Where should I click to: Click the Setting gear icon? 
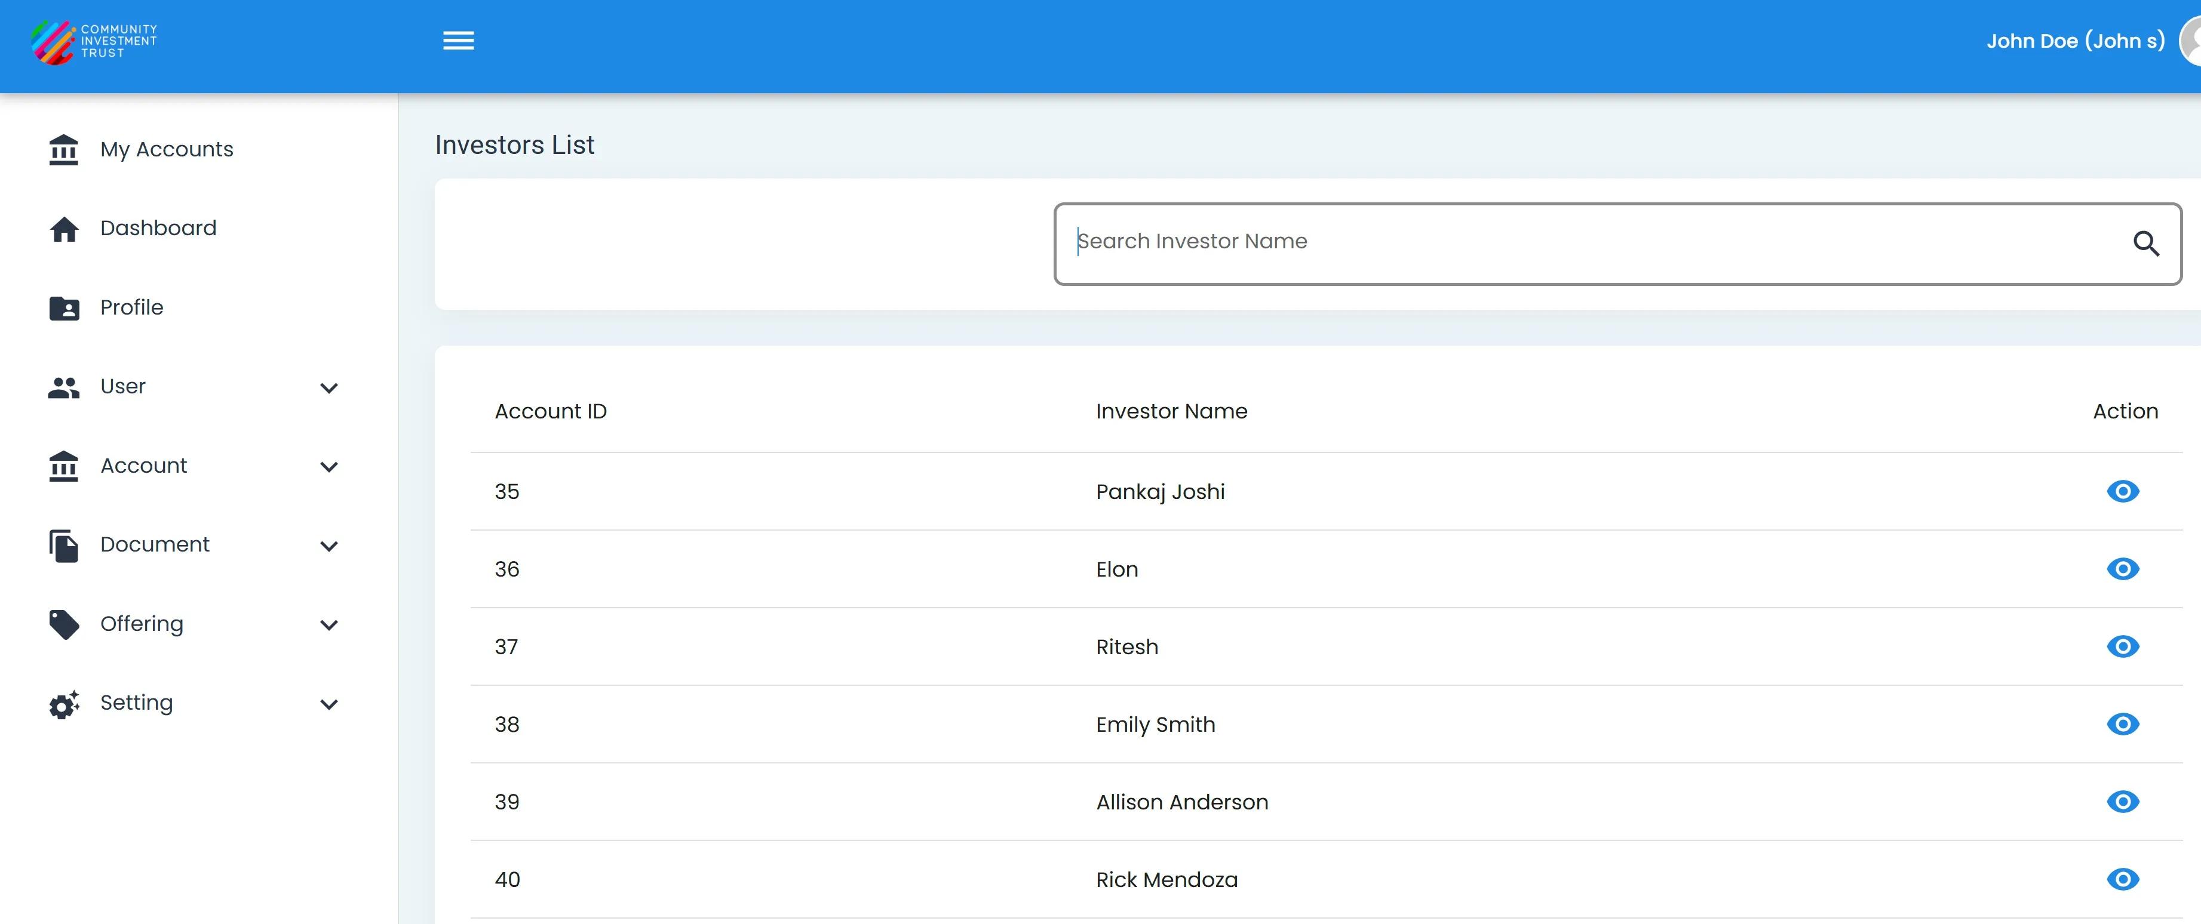tap(63, 704)
